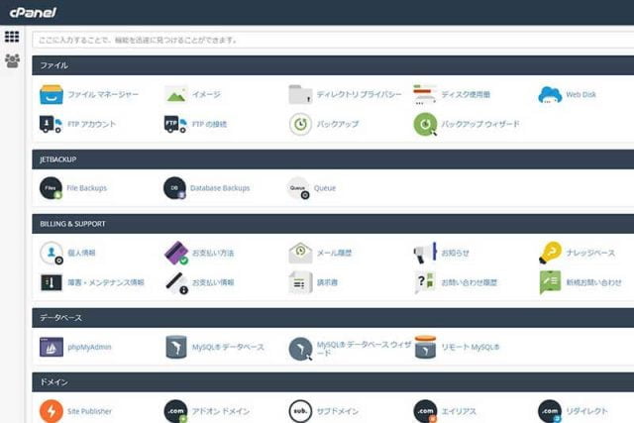Focus the feature search input field
634x423 pixels.
(333, 40)
